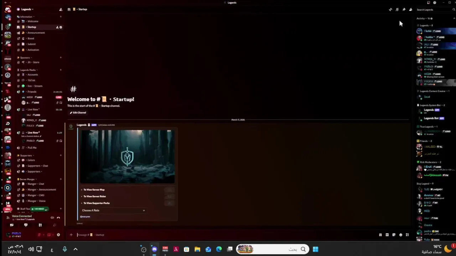Open the Accounts channel

click(x=39, y=75)
